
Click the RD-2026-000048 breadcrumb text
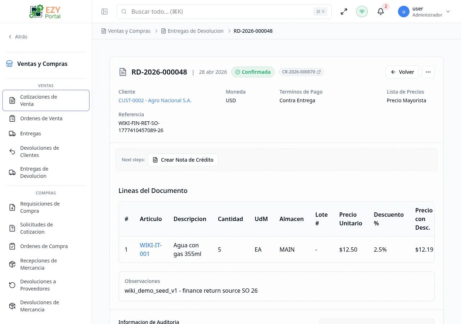tap(253, 31)
